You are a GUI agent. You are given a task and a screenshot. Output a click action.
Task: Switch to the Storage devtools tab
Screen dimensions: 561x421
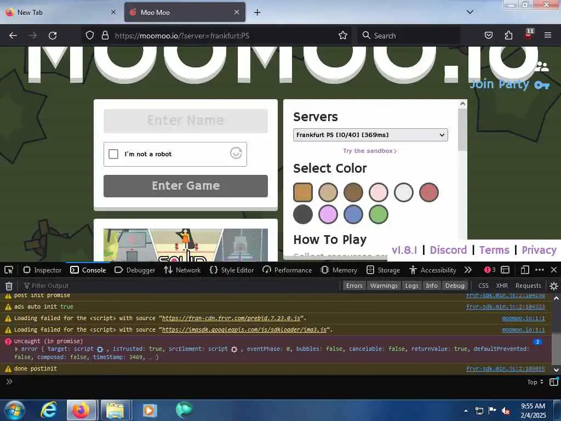click(383, 270)
